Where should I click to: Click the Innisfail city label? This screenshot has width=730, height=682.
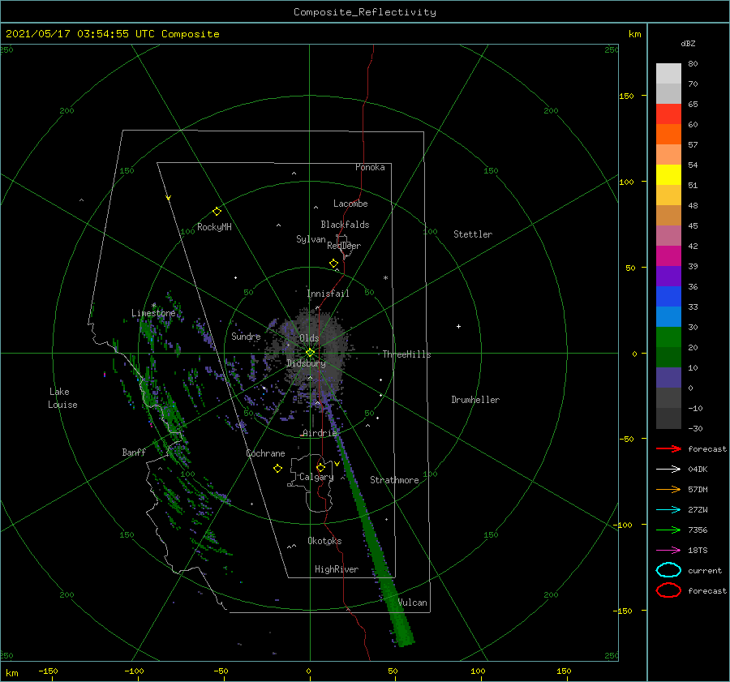coord(328,294)
